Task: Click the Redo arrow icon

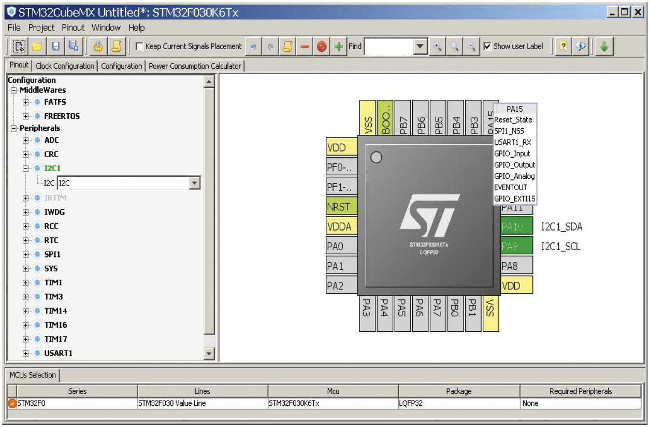Action: tap(270, 47)
